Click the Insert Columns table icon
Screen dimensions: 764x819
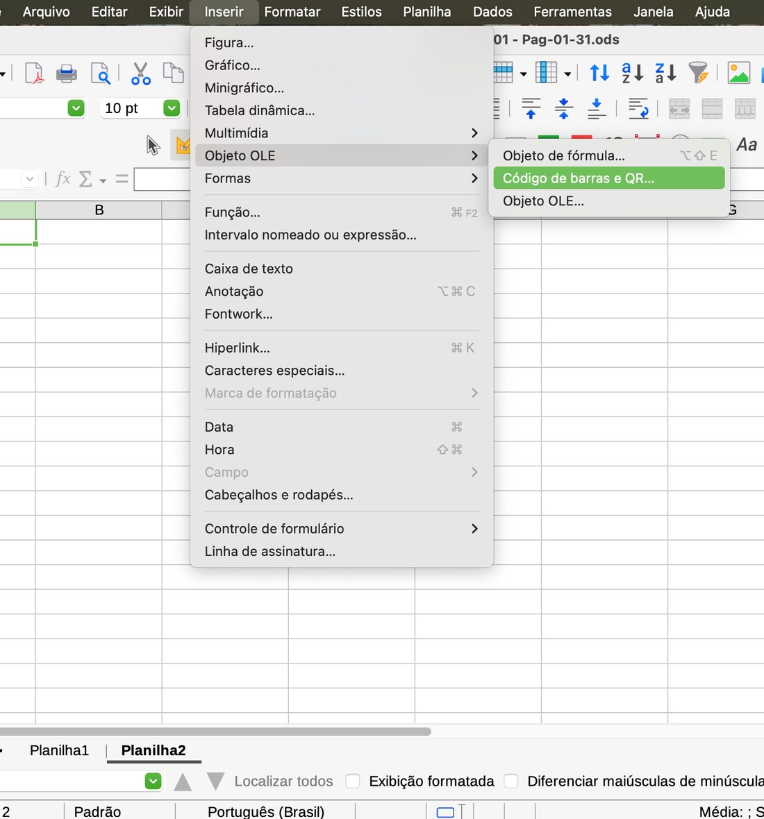tap(546, 73)
